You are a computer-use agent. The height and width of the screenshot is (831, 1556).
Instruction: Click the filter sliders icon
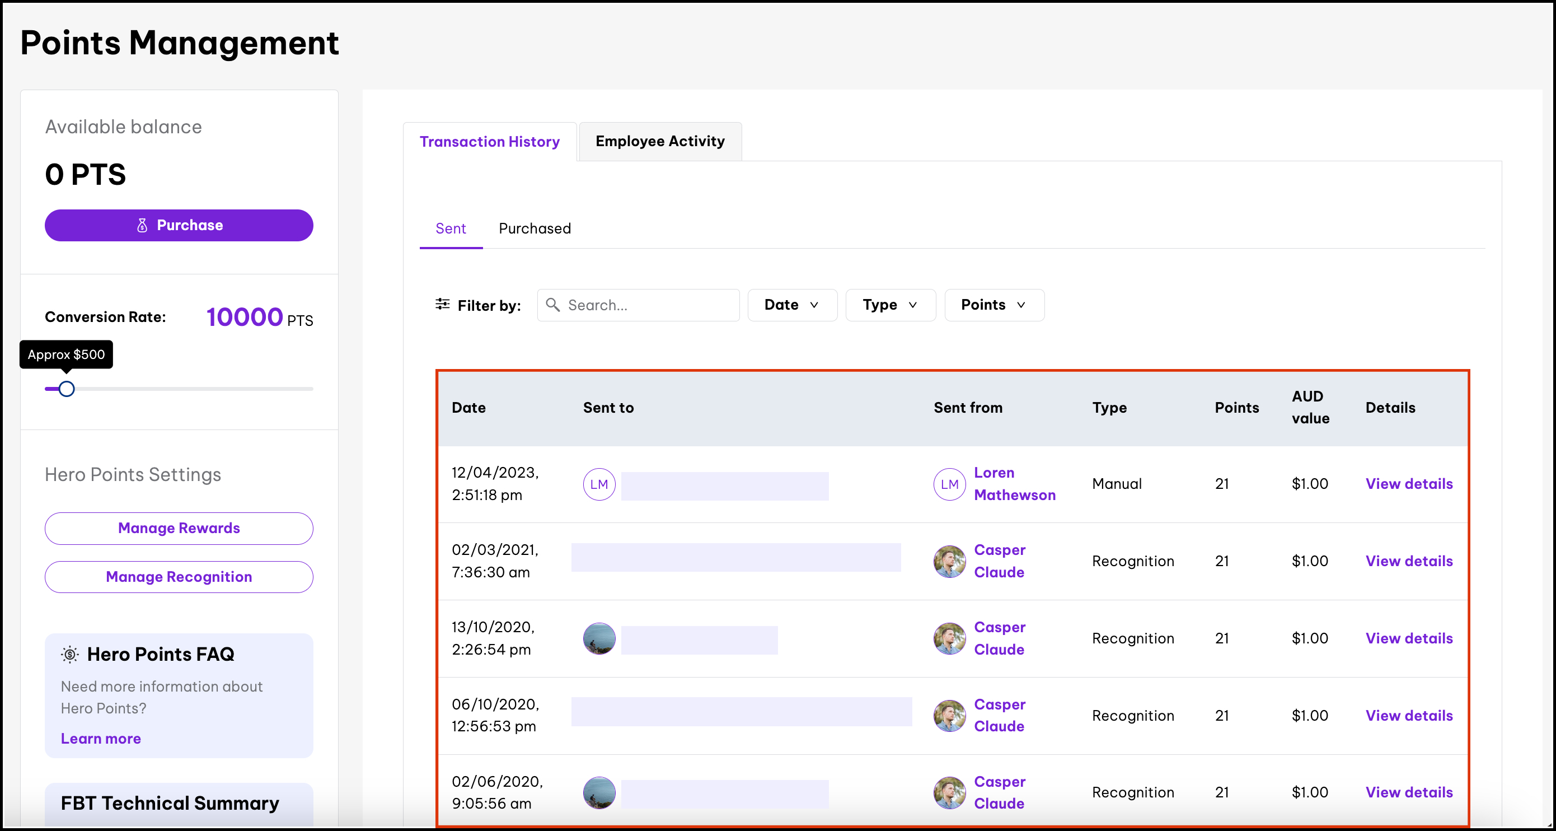[x=442, y=305]
